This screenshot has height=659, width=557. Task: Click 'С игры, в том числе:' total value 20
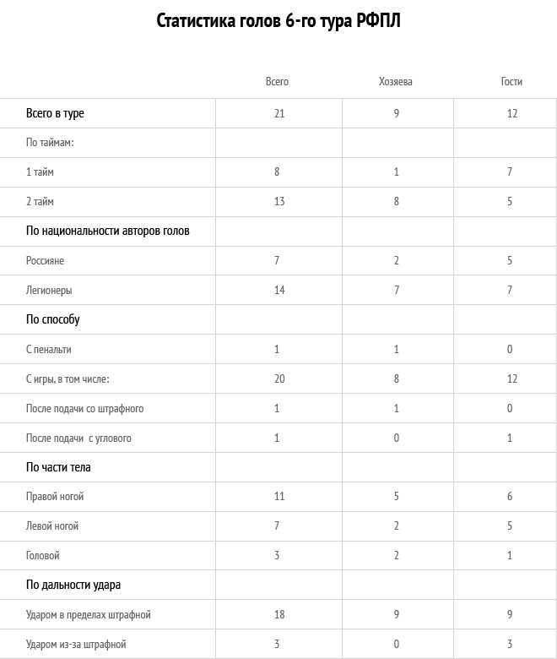tap(279, 379)
